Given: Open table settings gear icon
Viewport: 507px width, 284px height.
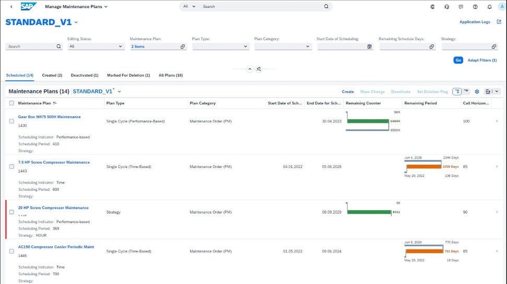Looking at the screenshot, I should pyautogui.click(x=477, y=92).
